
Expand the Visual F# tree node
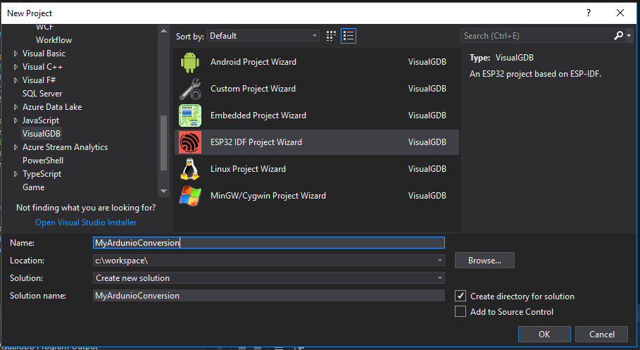tap(15, 80)
